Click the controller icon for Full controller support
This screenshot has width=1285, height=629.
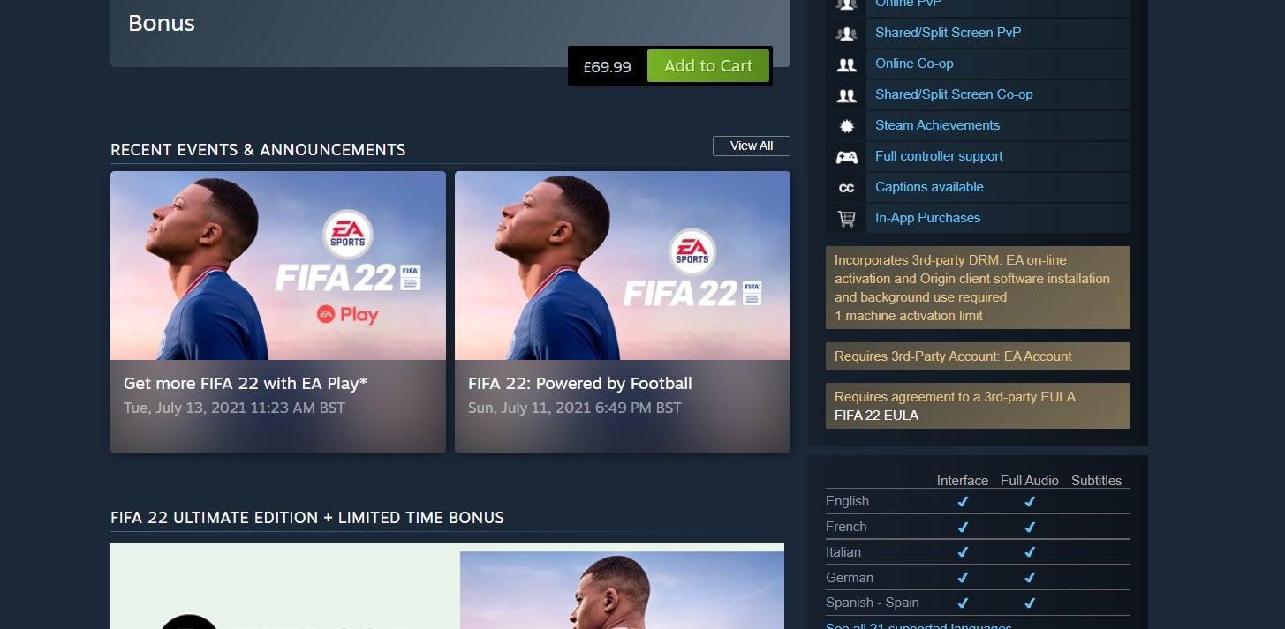pos(846,157)
